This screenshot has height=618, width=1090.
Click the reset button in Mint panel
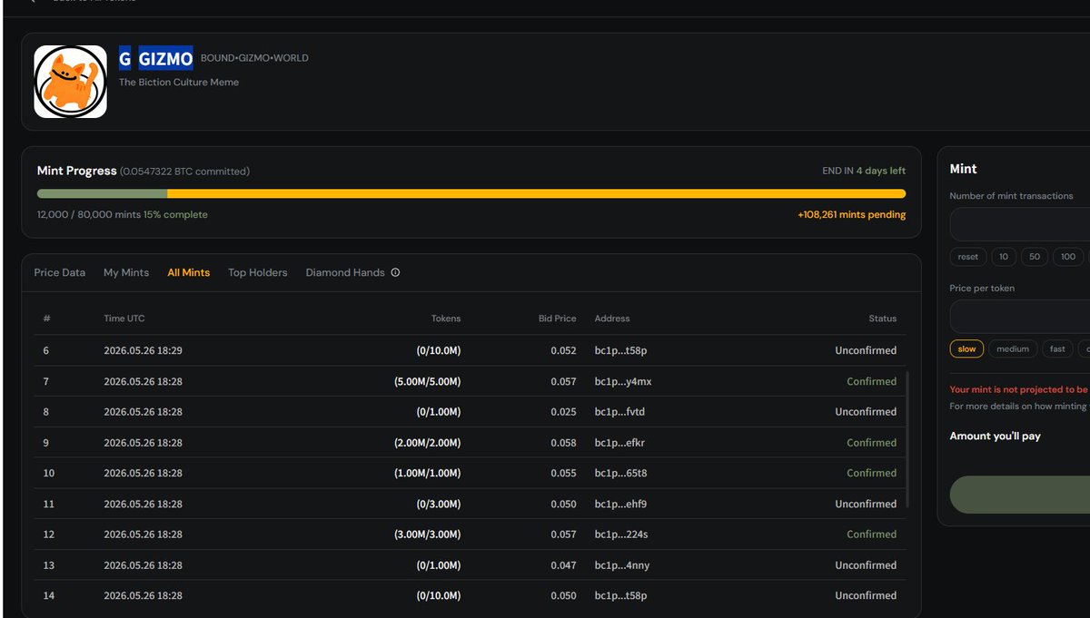pos(968,257)
